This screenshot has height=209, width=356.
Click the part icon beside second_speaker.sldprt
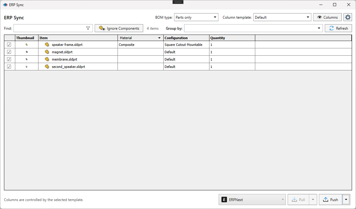47,66
